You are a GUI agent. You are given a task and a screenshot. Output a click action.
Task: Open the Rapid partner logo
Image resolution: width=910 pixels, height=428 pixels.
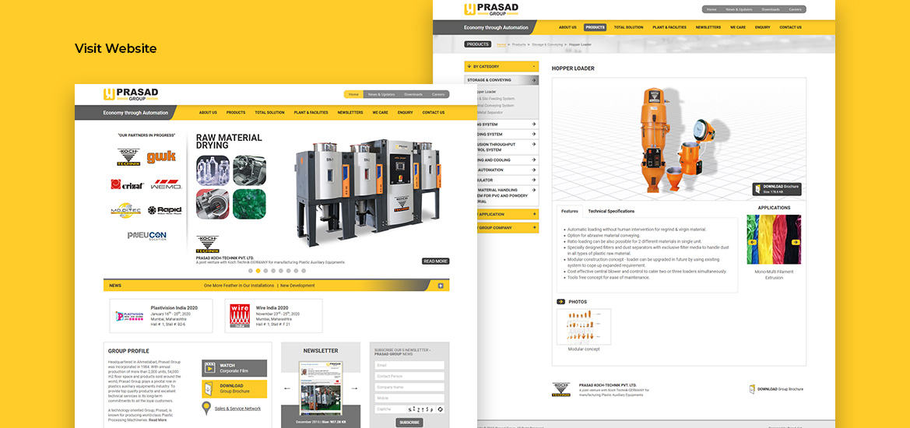[x=165, y=210]
